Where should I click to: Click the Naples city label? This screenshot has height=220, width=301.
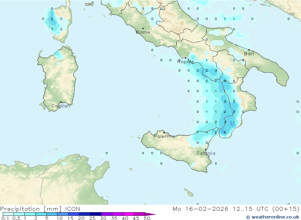[185, 62]
